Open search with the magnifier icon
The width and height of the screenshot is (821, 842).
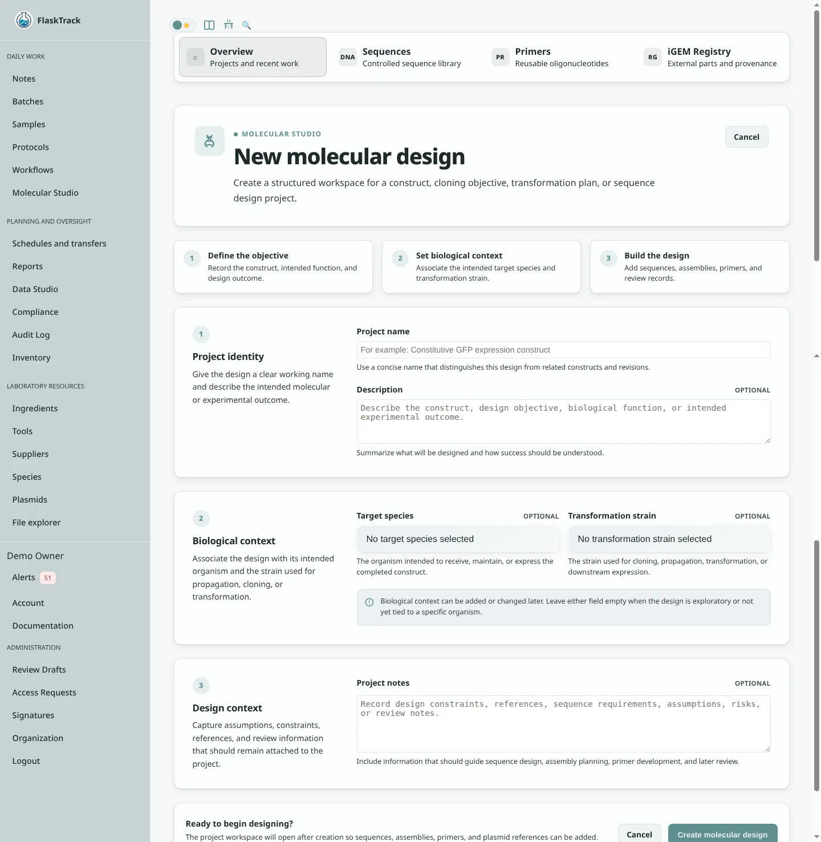click(x=246, y=25)
